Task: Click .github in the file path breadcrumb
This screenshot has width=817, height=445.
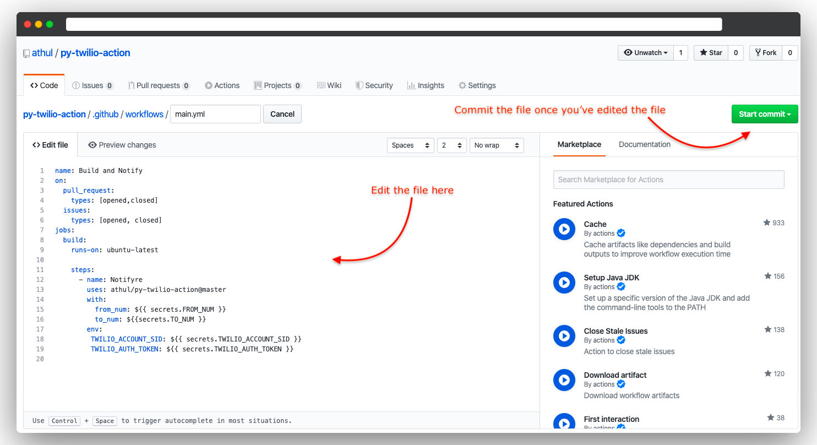Action: click(106, 115)
